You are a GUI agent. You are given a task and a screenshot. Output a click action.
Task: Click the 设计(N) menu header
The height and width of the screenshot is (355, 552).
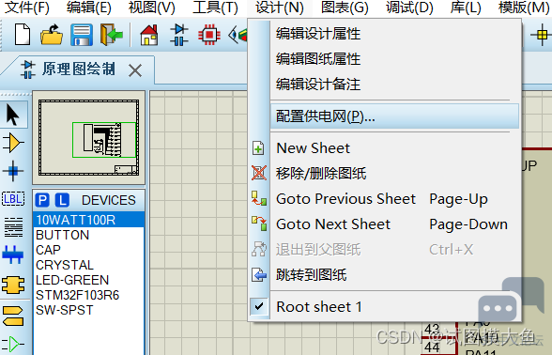click(x=280, y=8)
